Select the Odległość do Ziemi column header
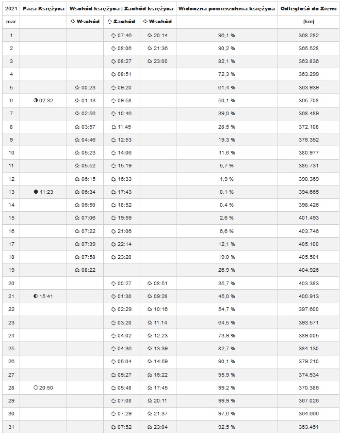The image size is (341, 435). pyautogui.click(x=308, y=9)
